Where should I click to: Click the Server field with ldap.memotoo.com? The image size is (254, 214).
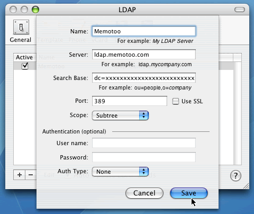coord(144,55)
